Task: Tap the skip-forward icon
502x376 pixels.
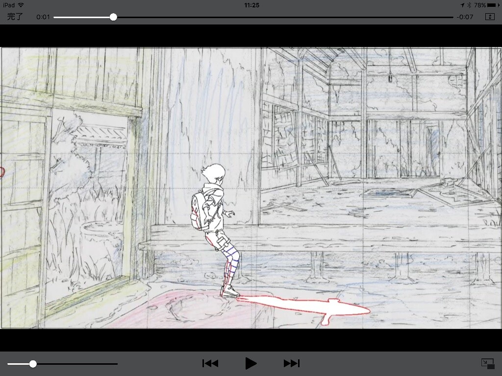Action: 291,363
